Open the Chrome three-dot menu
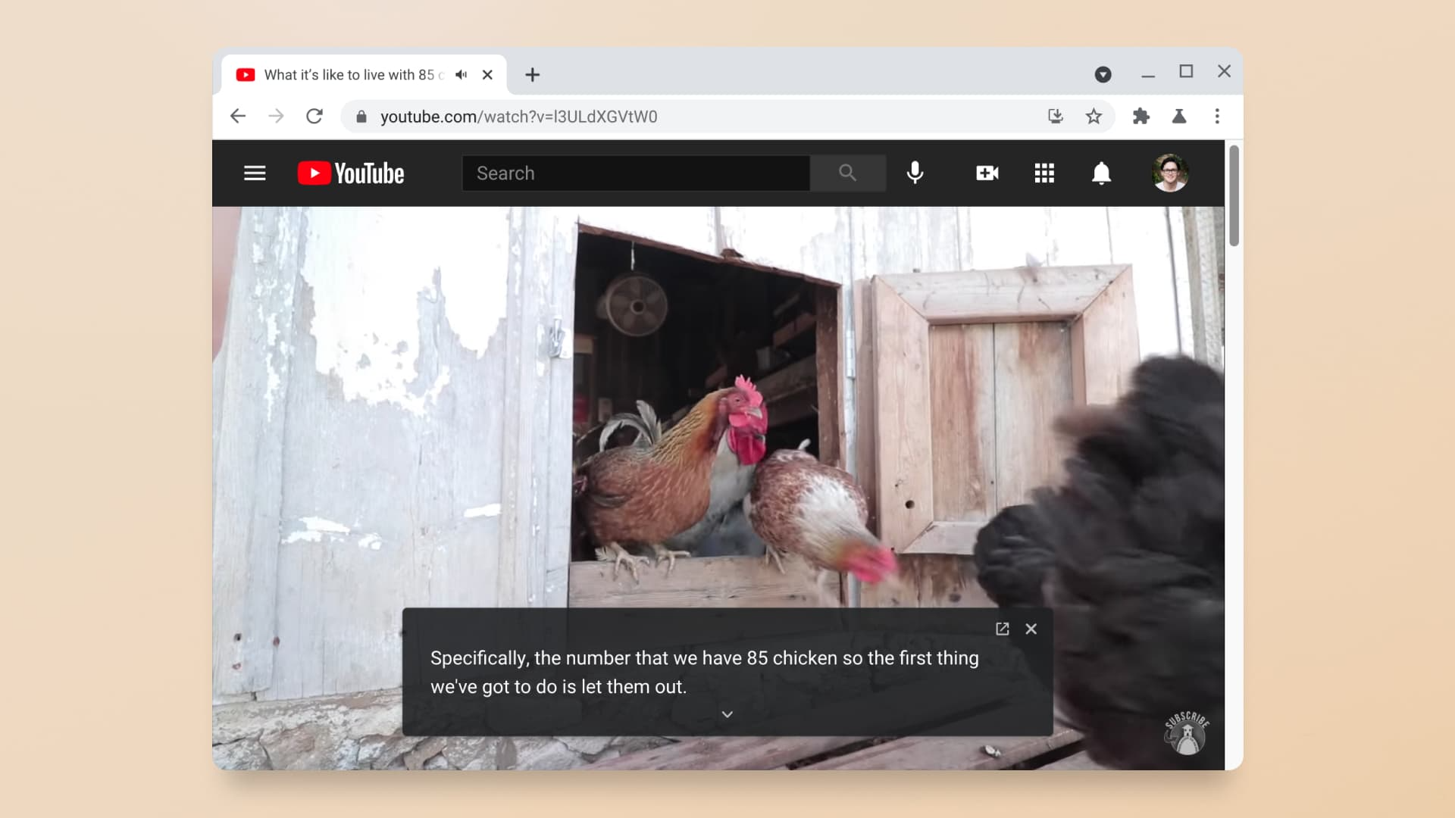1455x818 pixels. (1217, 117)
